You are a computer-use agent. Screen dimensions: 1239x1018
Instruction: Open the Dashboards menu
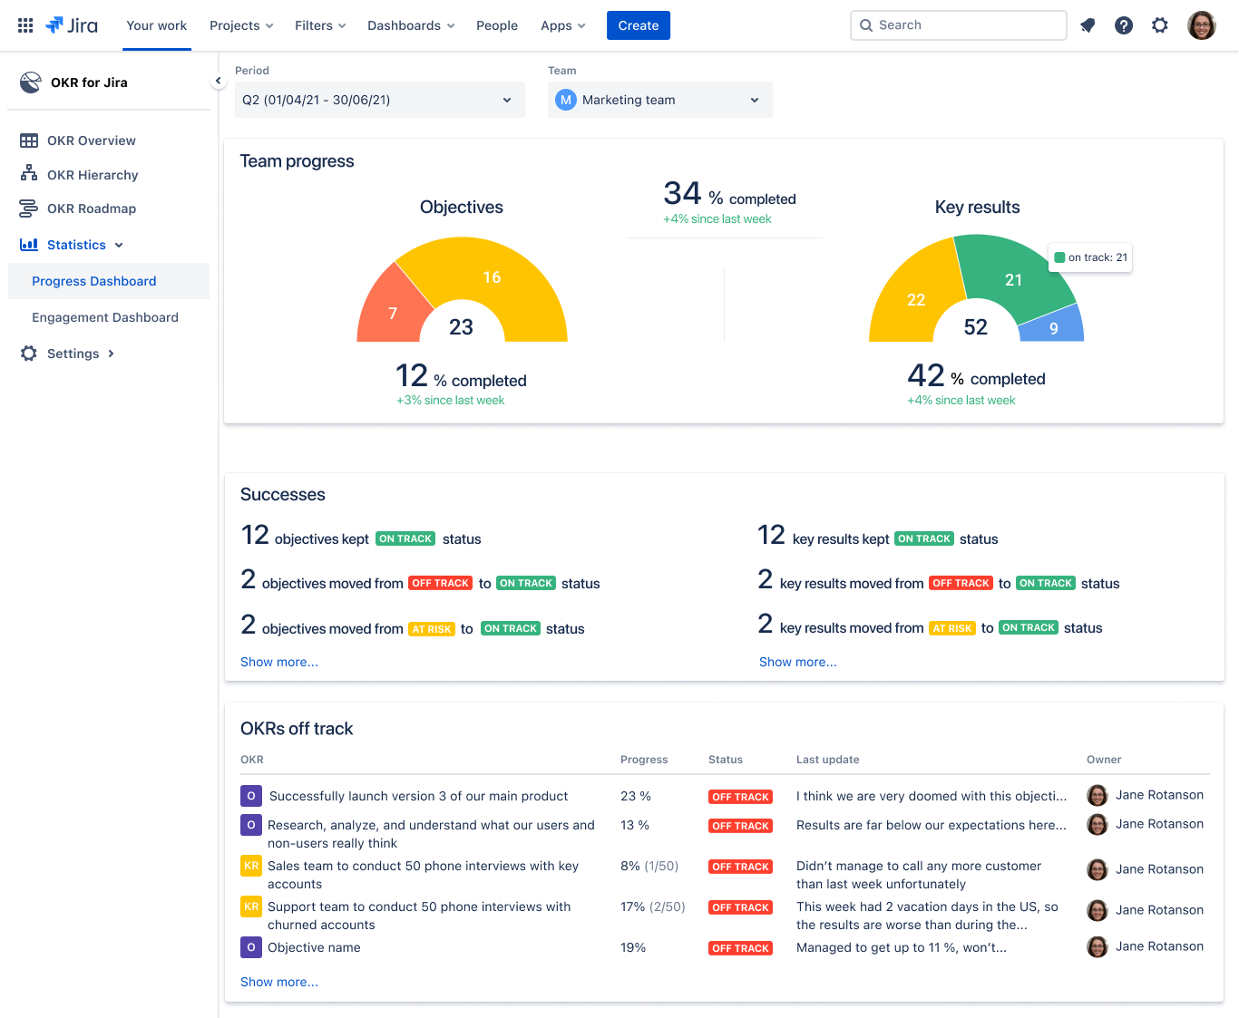(410, 25)
